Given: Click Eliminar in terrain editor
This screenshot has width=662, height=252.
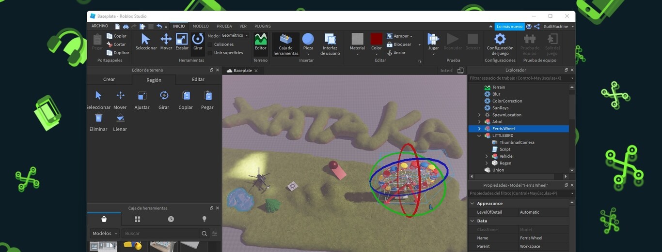Looking at the screenshot, I should (98, 122).
